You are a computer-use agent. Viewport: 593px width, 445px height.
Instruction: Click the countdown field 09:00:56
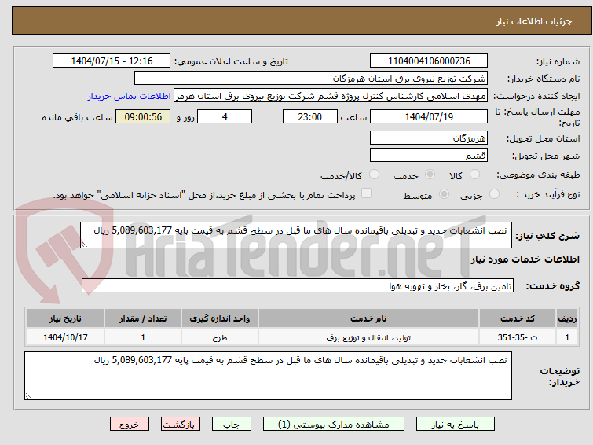point(143,116)
